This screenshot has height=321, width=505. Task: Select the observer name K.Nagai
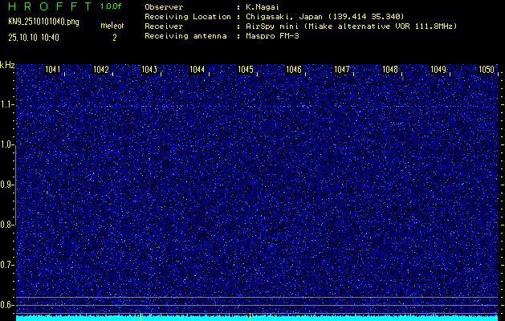click(263, 6)
